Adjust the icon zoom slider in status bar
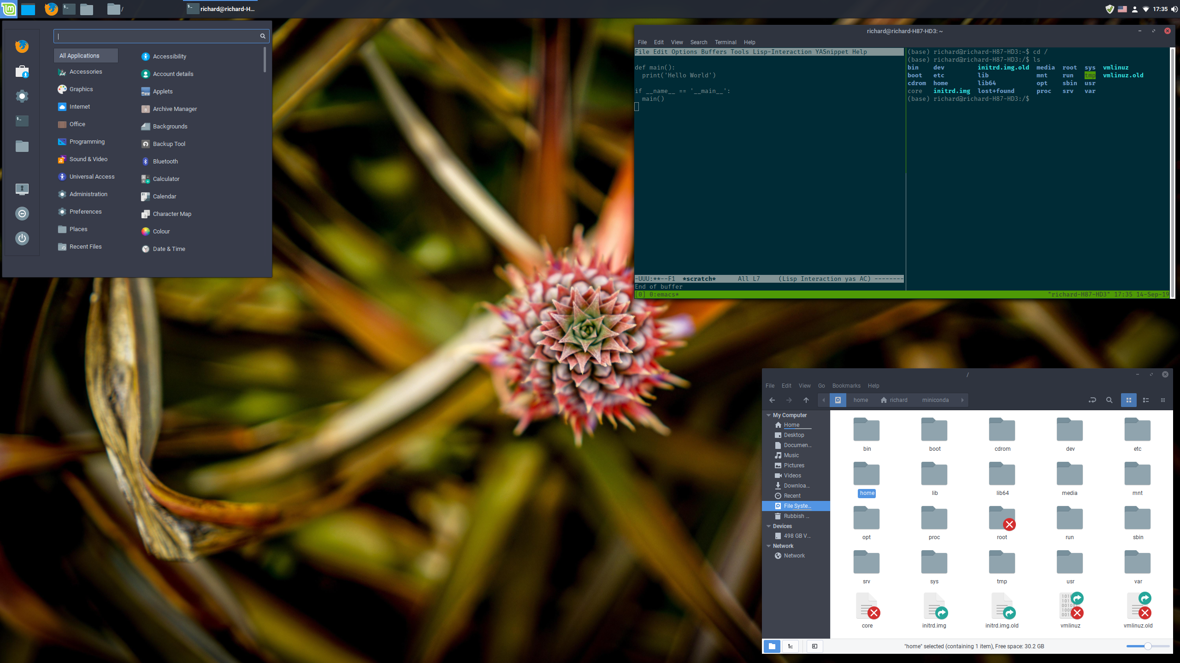The width and height of the screenshot is (1180, 663). pos(1148,646)
